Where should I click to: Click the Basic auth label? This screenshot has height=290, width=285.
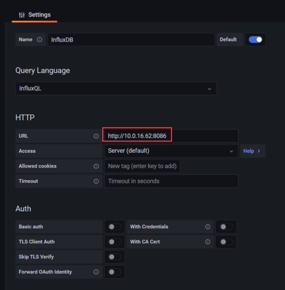point(31,227)
